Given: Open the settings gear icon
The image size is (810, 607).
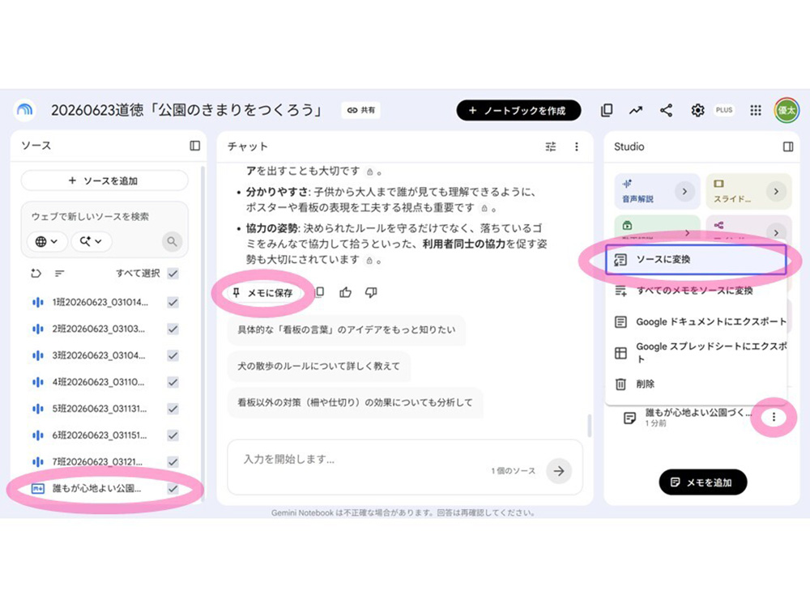Looking at the screenshot, I should 697,110.
